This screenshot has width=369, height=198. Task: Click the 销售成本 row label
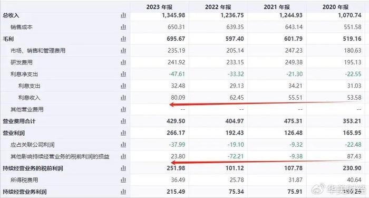click(x=22, y=27)
